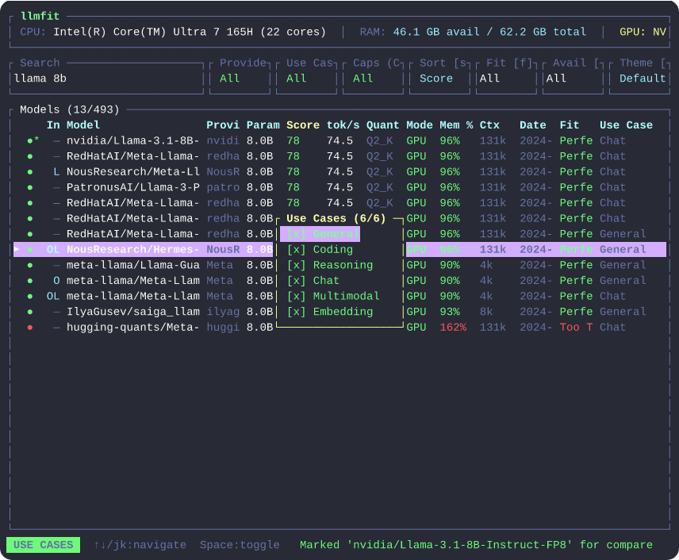
Task: Click the Mem % column header
Action: 456,125
